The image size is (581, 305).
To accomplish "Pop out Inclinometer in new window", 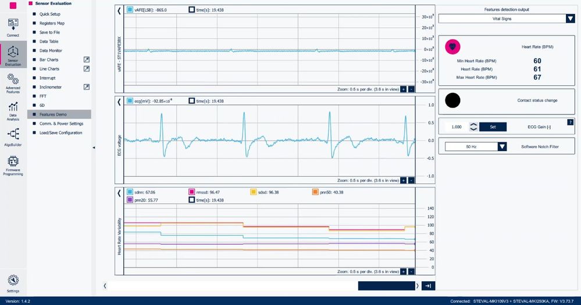I will click(86, 87).
